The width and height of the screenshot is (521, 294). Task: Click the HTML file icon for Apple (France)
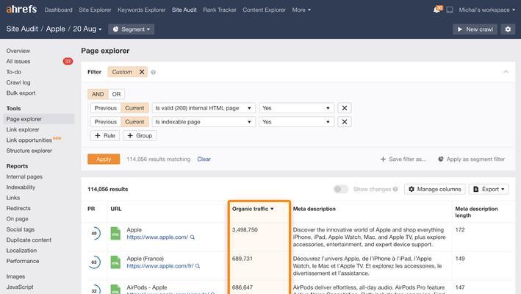115,262
